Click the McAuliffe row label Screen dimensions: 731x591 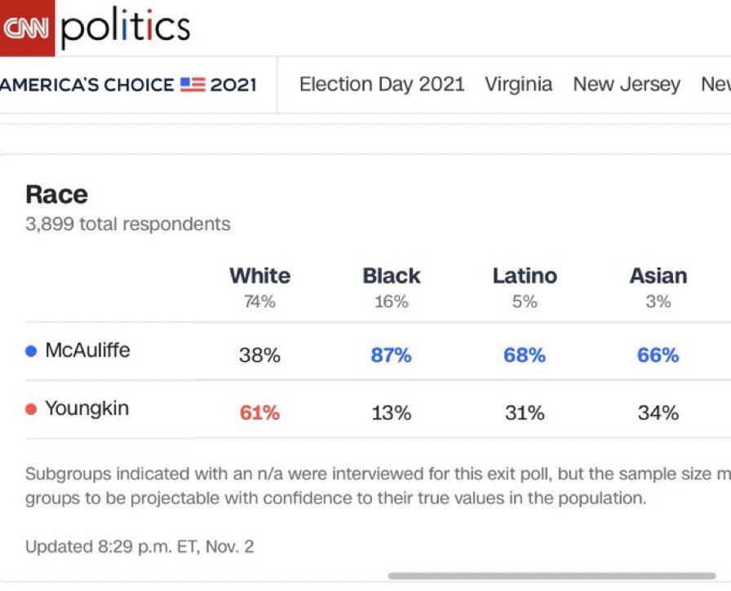[x=87, y=351]
